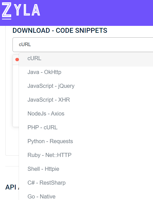Viewport: 153px width, 200px height.
Task: Select NodeJs - Axios option
Action: (x=86, y=114)
